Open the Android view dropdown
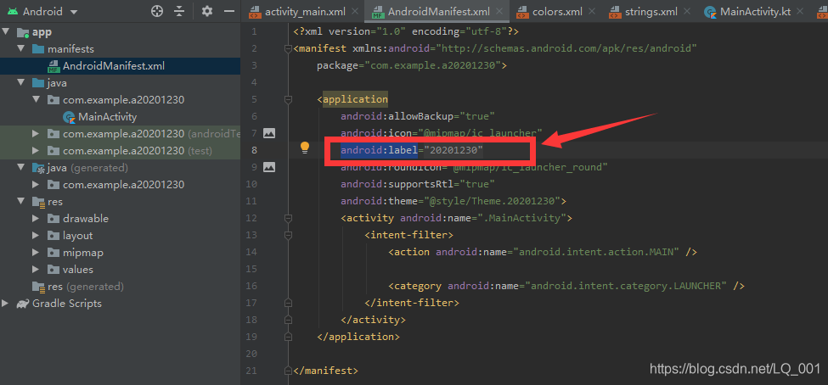Screen dimensions: 828x385 coord(73,12)
